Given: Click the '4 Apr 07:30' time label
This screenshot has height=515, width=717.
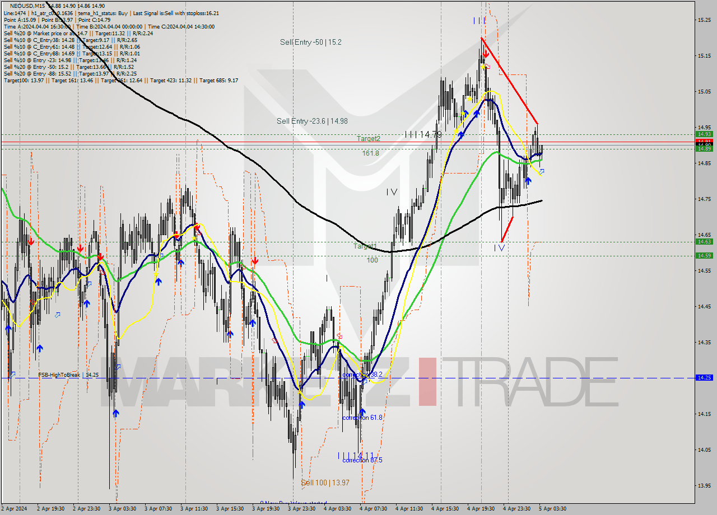Looking at the screenshot, I should click(374, 509).
